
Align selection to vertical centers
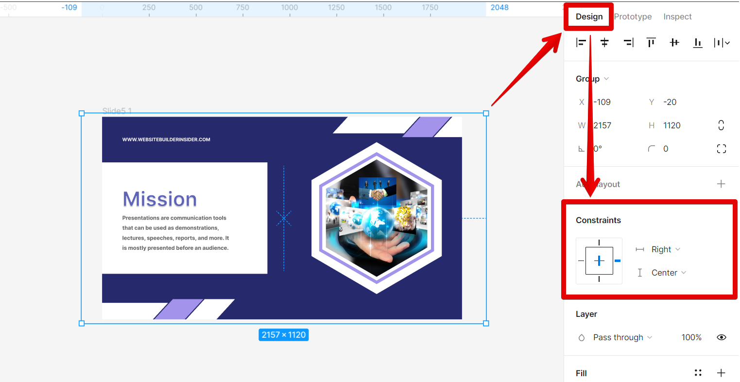674,43
